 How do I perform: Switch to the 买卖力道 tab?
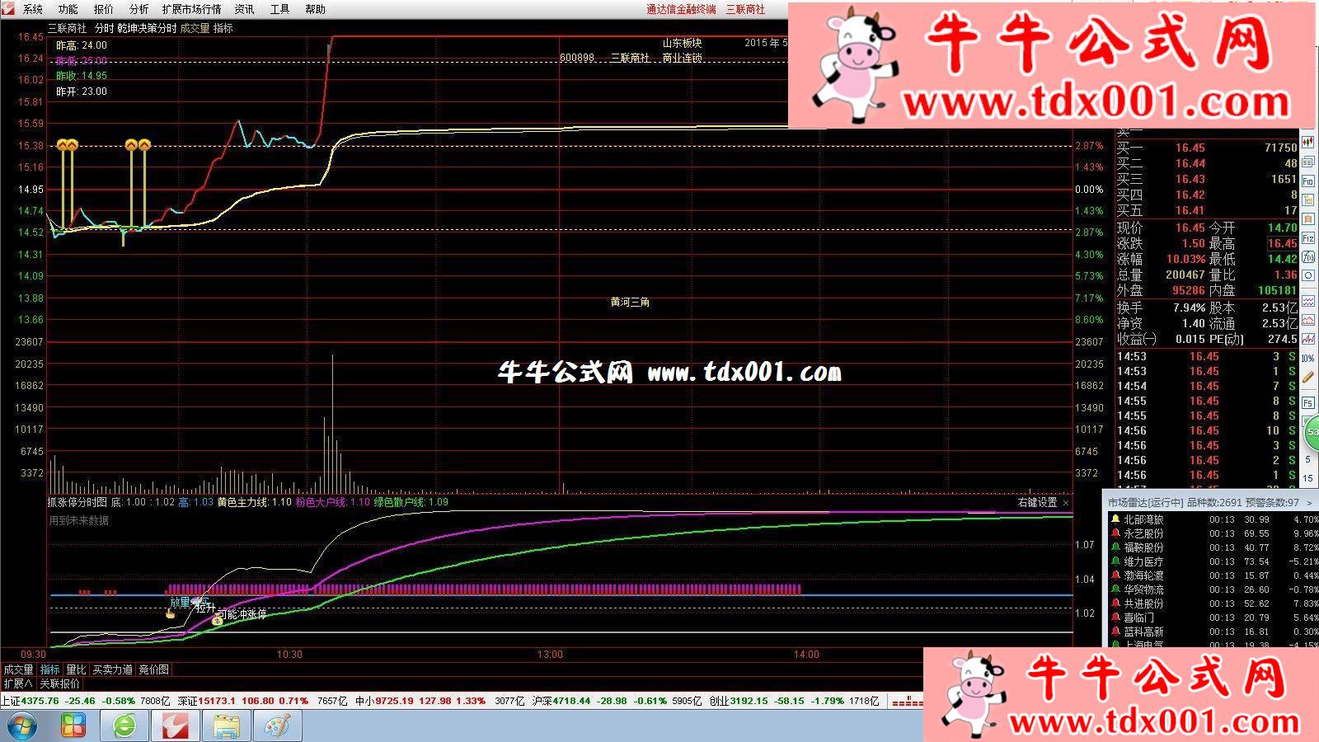click(113, 670)
